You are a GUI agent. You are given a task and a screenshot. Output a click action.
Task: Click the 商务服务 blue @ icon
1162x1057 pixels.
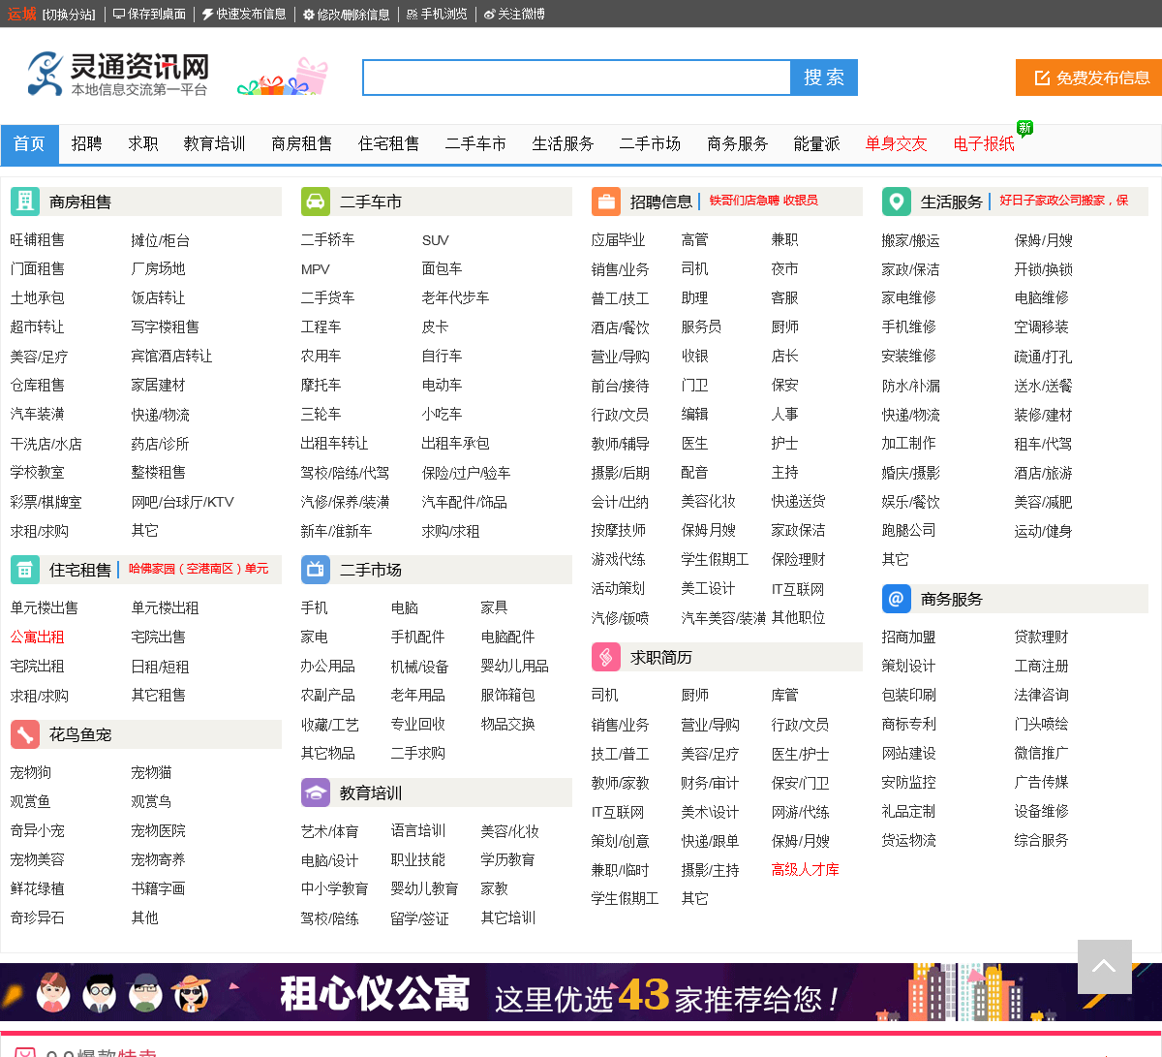(x=897, y=599)
